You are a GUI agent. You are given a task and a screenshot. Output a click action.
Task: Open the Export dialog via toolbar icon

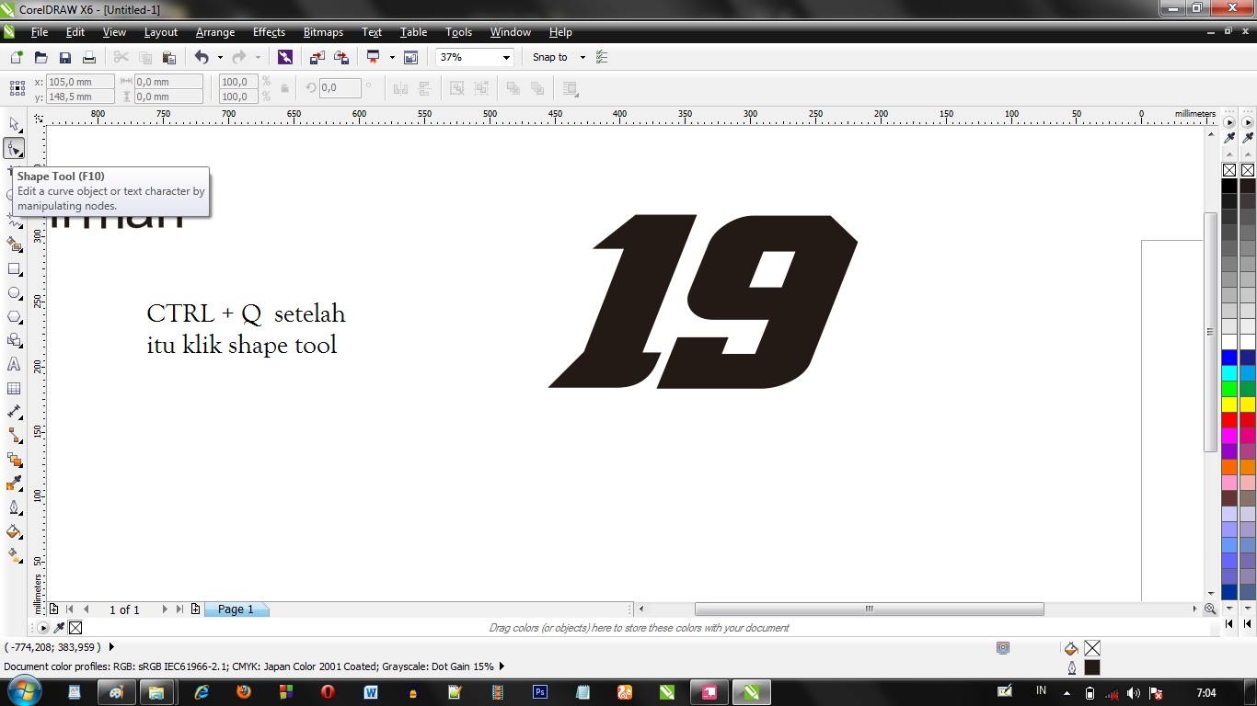pyautogui.click(x=340, y=56)
